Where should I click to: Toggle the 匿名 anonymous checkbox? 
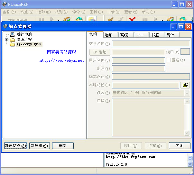coord(169,60)
